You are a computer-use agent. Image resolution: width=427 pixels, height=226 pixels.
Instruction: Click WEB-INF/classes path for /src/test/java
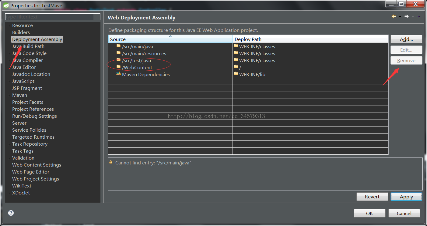(x=310, y=60)
